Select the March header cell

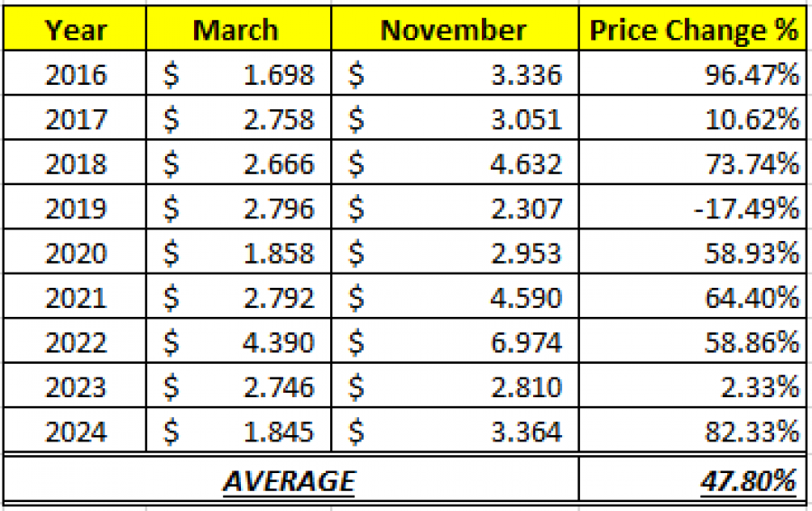tap(235, 30)
